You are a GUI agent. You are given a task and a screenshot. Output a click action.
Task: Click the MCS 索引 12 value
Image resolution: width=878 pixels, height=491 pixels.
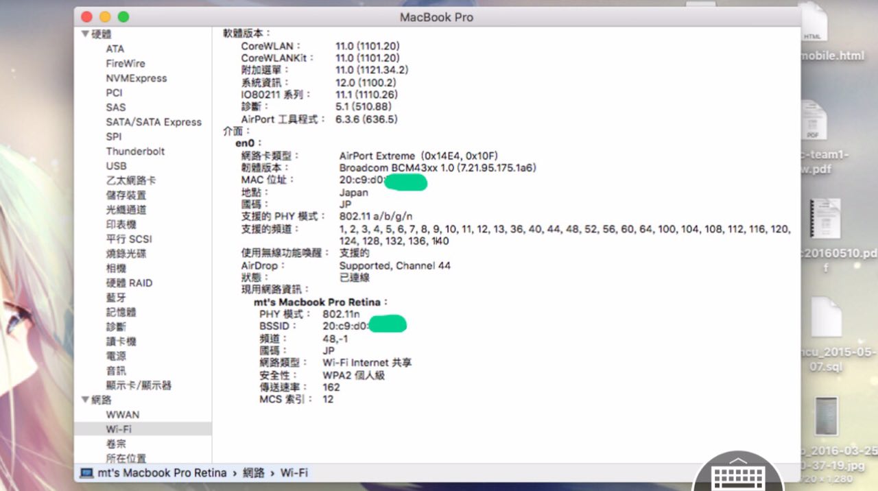(x=328, y=399)
